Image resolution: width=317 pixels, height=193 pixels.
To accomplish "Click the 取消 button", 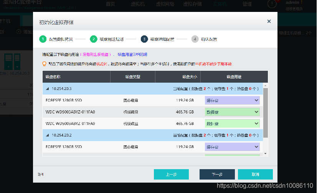I will pyautogui.click(x=255, y=175).
